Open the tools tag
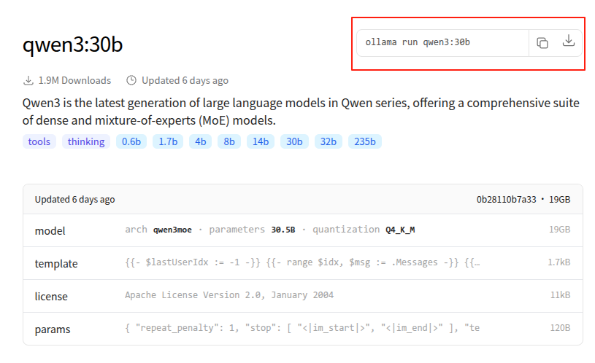 pyautogui.click(x=39, y=141)
